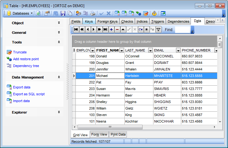The image size is (228, 148).
Task: Open the Dependency tree link
Action: [26, 66]
